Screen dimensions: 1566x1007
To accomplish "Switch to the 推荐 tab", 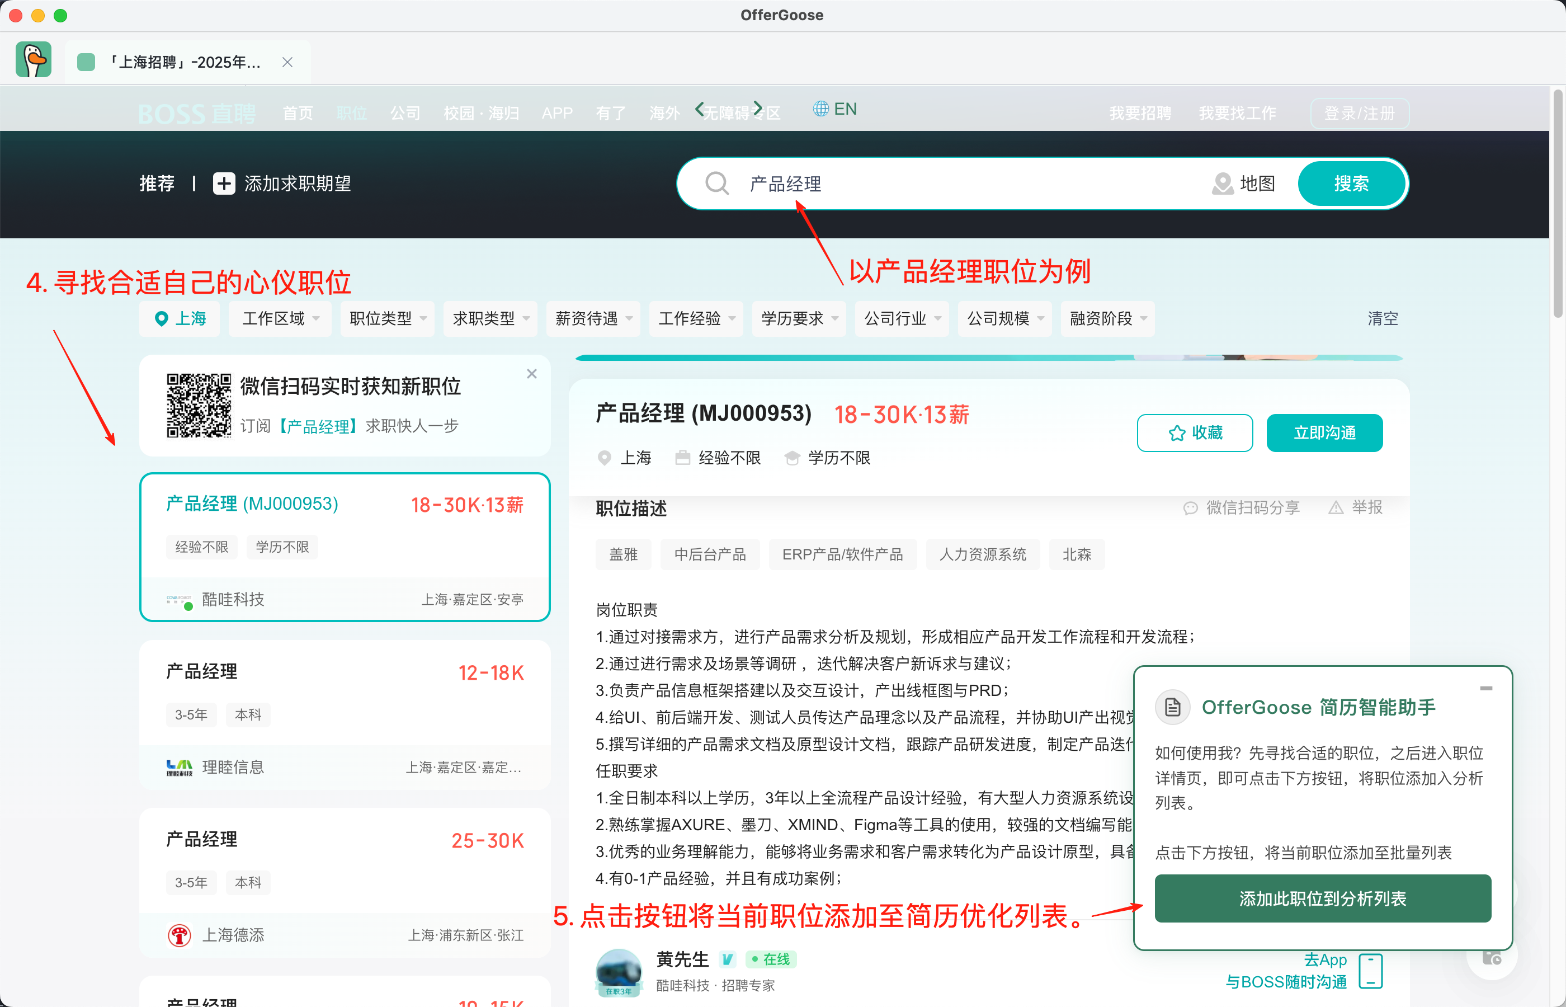I will 157,183.
